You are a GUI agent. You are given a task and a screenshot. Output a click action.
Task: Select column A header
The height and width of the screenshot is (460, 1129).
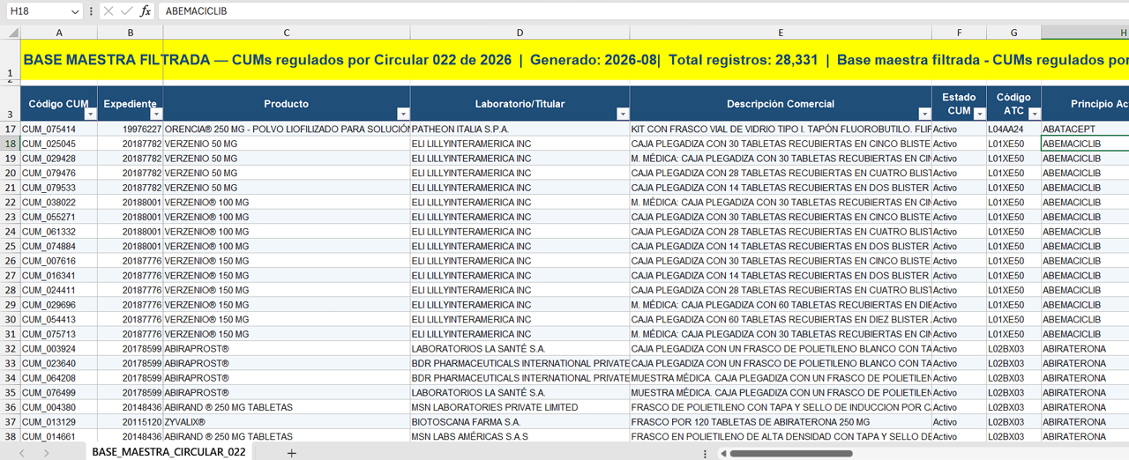pos(59,33)
